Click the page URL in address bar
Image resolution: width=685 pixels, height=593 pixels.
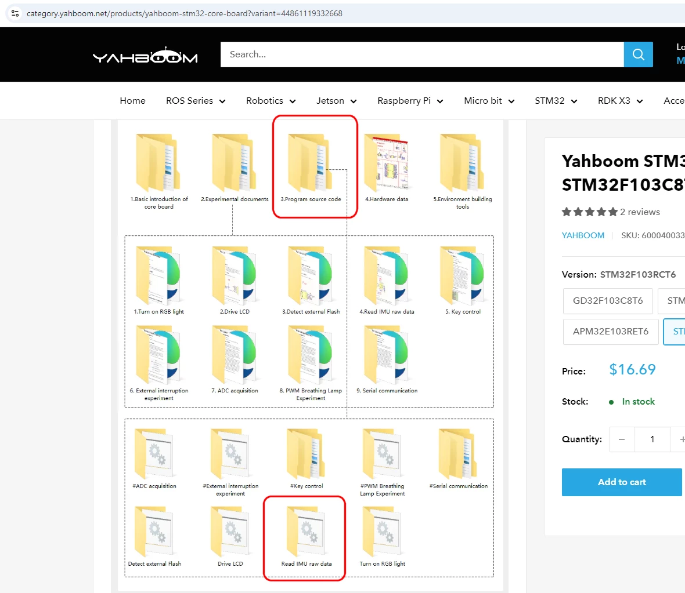tap(185, 13)
